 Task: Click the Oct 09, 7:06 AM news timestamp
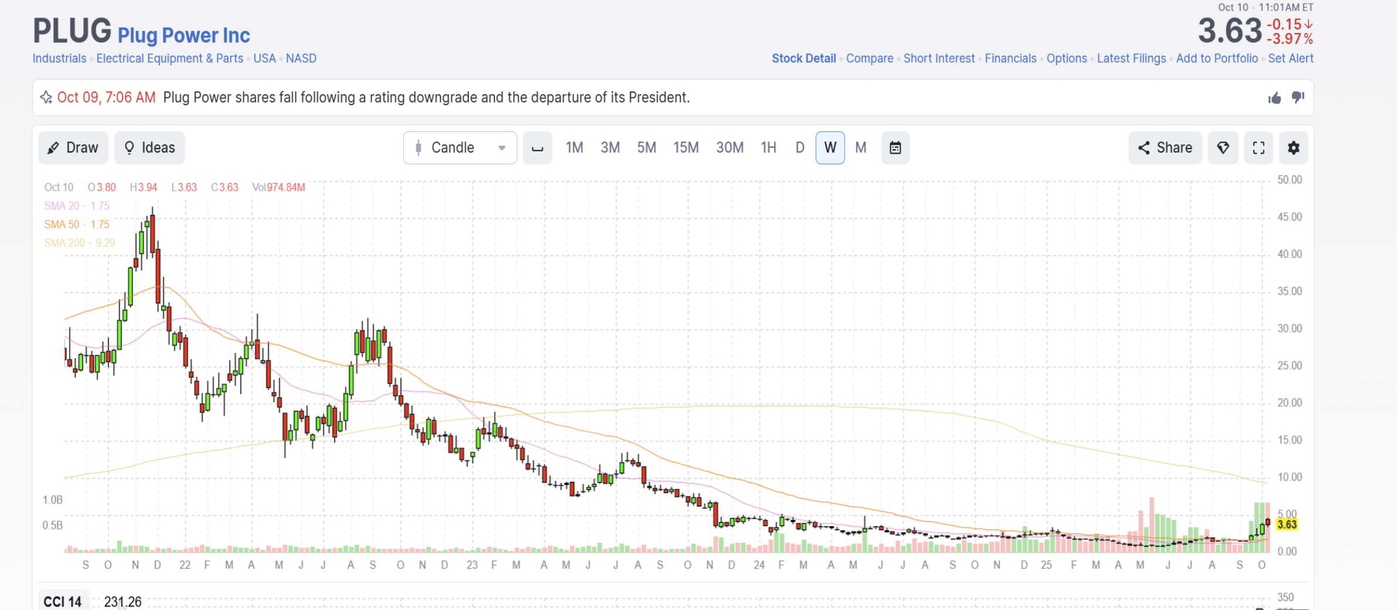(106, 97)
